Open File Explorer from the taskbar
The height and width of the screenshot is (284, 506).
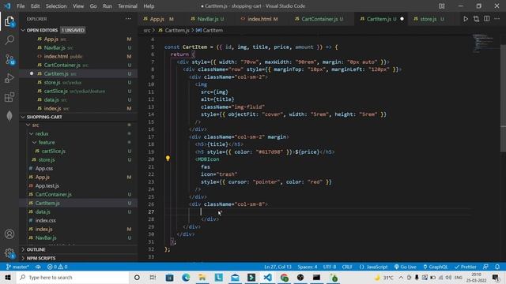[x=202, y=278]
